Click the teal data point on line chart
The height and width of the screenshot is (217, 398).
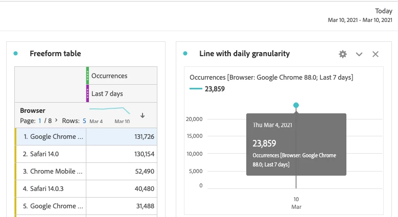(x=296, y=105)
